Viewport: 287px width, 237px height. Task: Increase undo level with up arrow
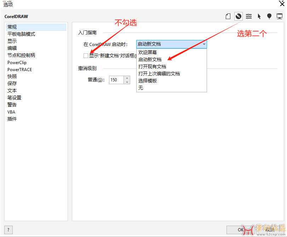click(x=127, y=78)
